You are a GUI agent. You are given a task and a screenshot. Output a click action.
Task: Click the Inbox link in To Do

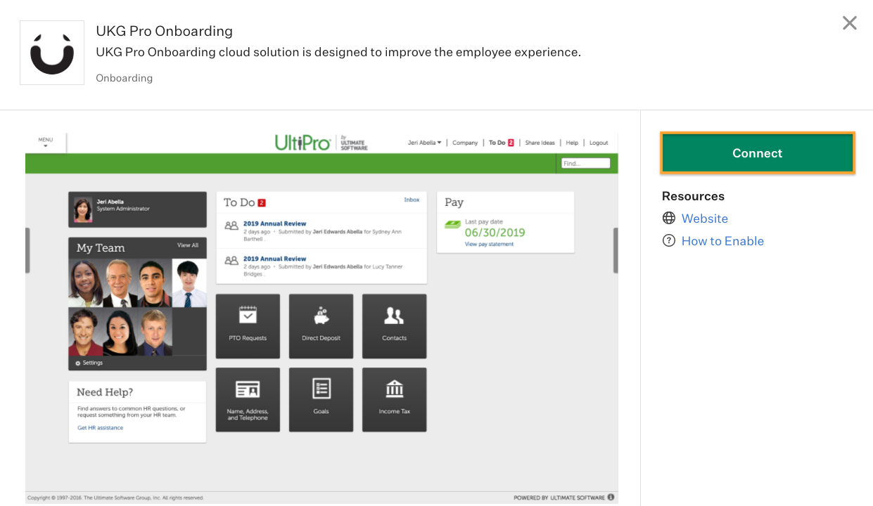pos(412,200)
